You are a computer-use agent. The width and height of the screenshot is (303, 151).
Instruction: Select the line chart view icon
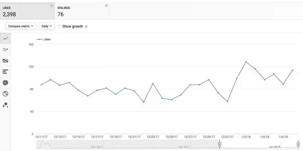click(5, 38)
